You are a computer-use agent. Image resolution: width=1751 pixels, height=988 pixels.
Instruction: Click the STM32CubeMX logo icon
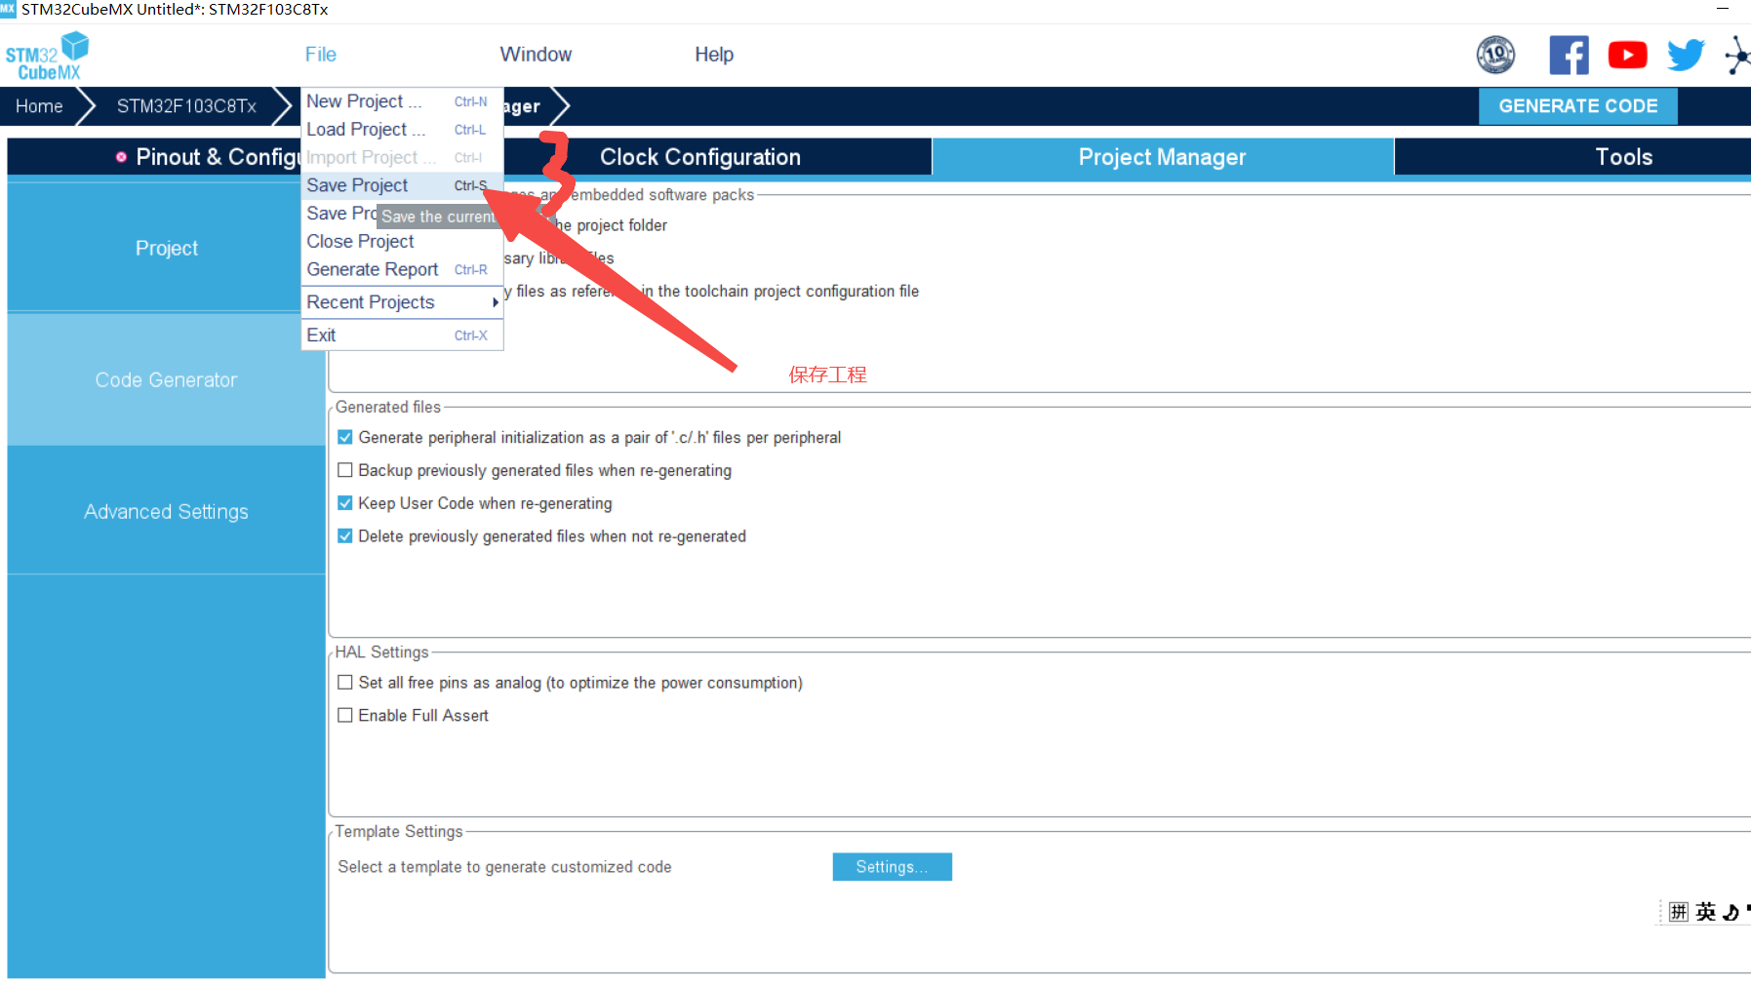click(47, 56)
